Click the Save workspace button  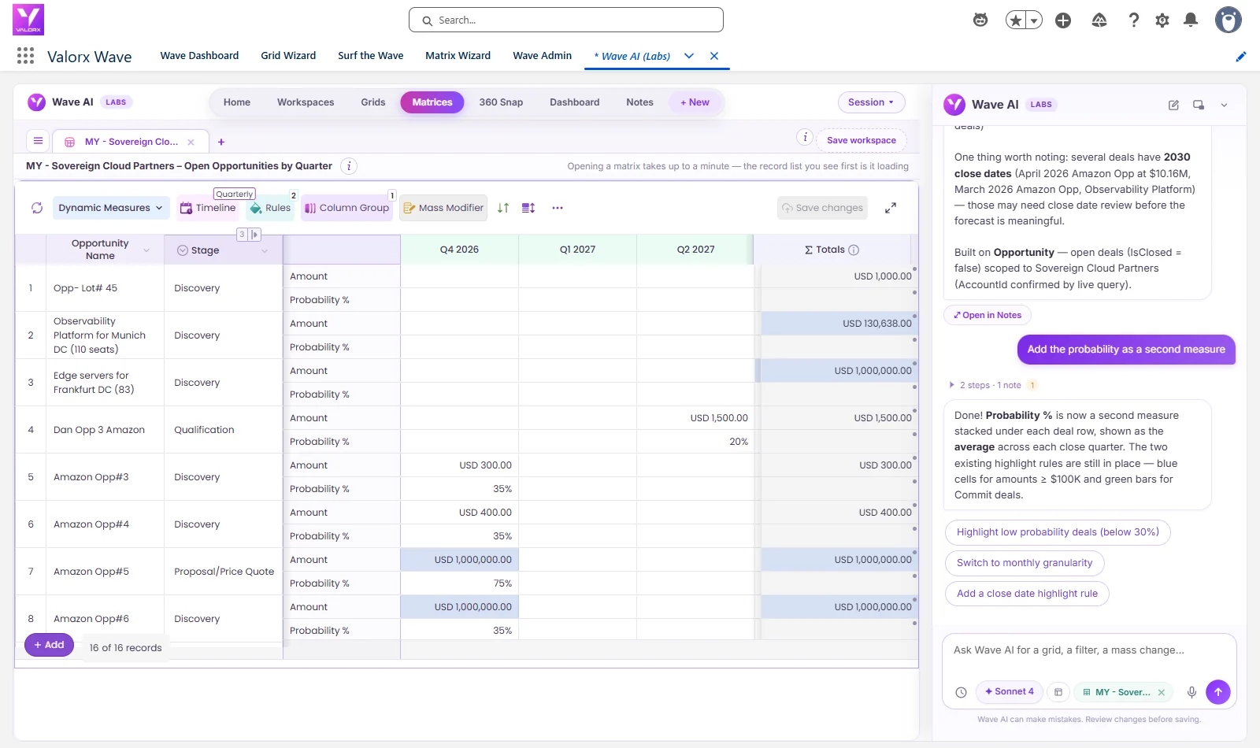click(x=862, y=140)
